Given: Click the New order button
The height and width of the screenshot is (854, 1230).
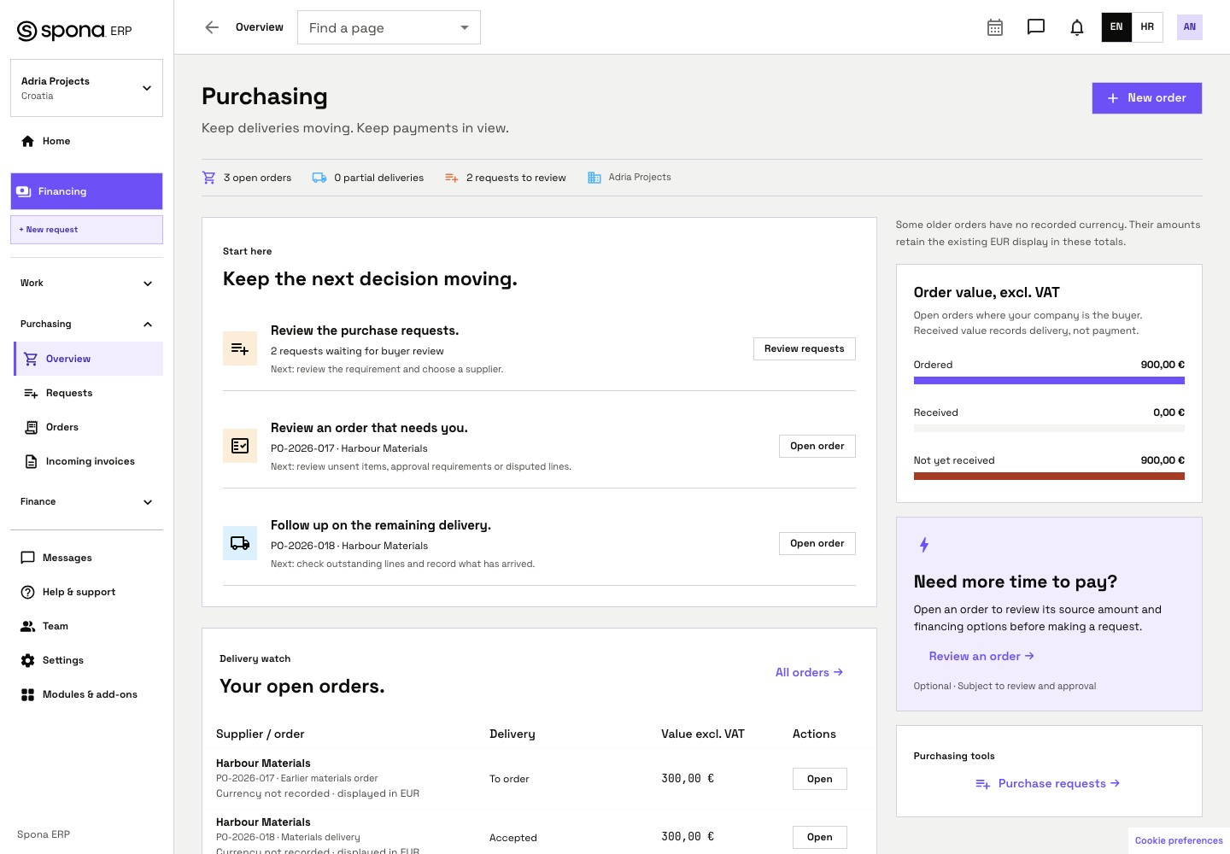Looking at the screenshot, I should 1147,98.
